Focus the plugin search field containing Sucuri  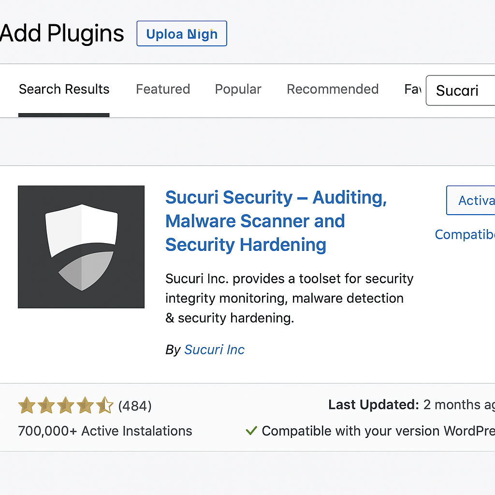coord(460,90)
